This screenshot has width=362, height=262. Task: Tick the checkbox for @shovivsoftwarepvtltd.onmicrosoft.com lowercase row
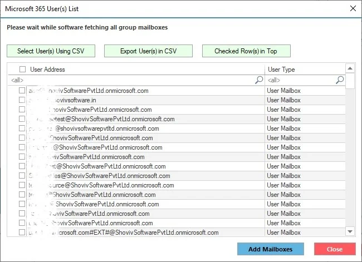(22, 128)
